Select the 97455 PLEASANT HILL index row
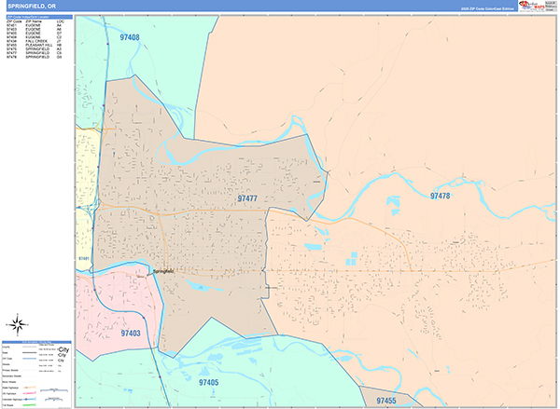The width and height of the screenshot is (560, 409). pyautogui.click(x=35, y=45)
